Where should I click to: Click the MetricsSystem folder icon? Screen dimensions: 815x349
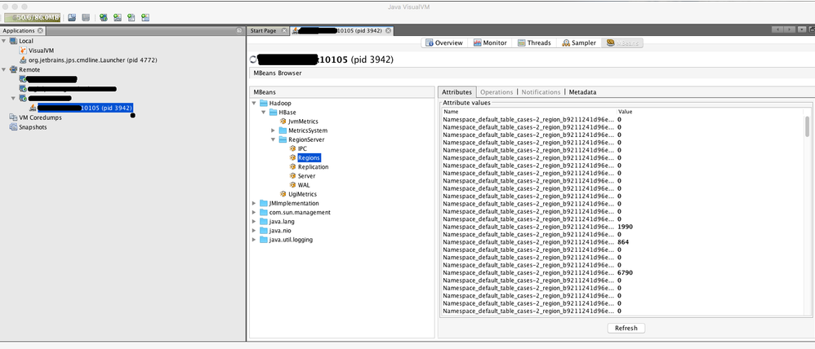click(283, 130)
